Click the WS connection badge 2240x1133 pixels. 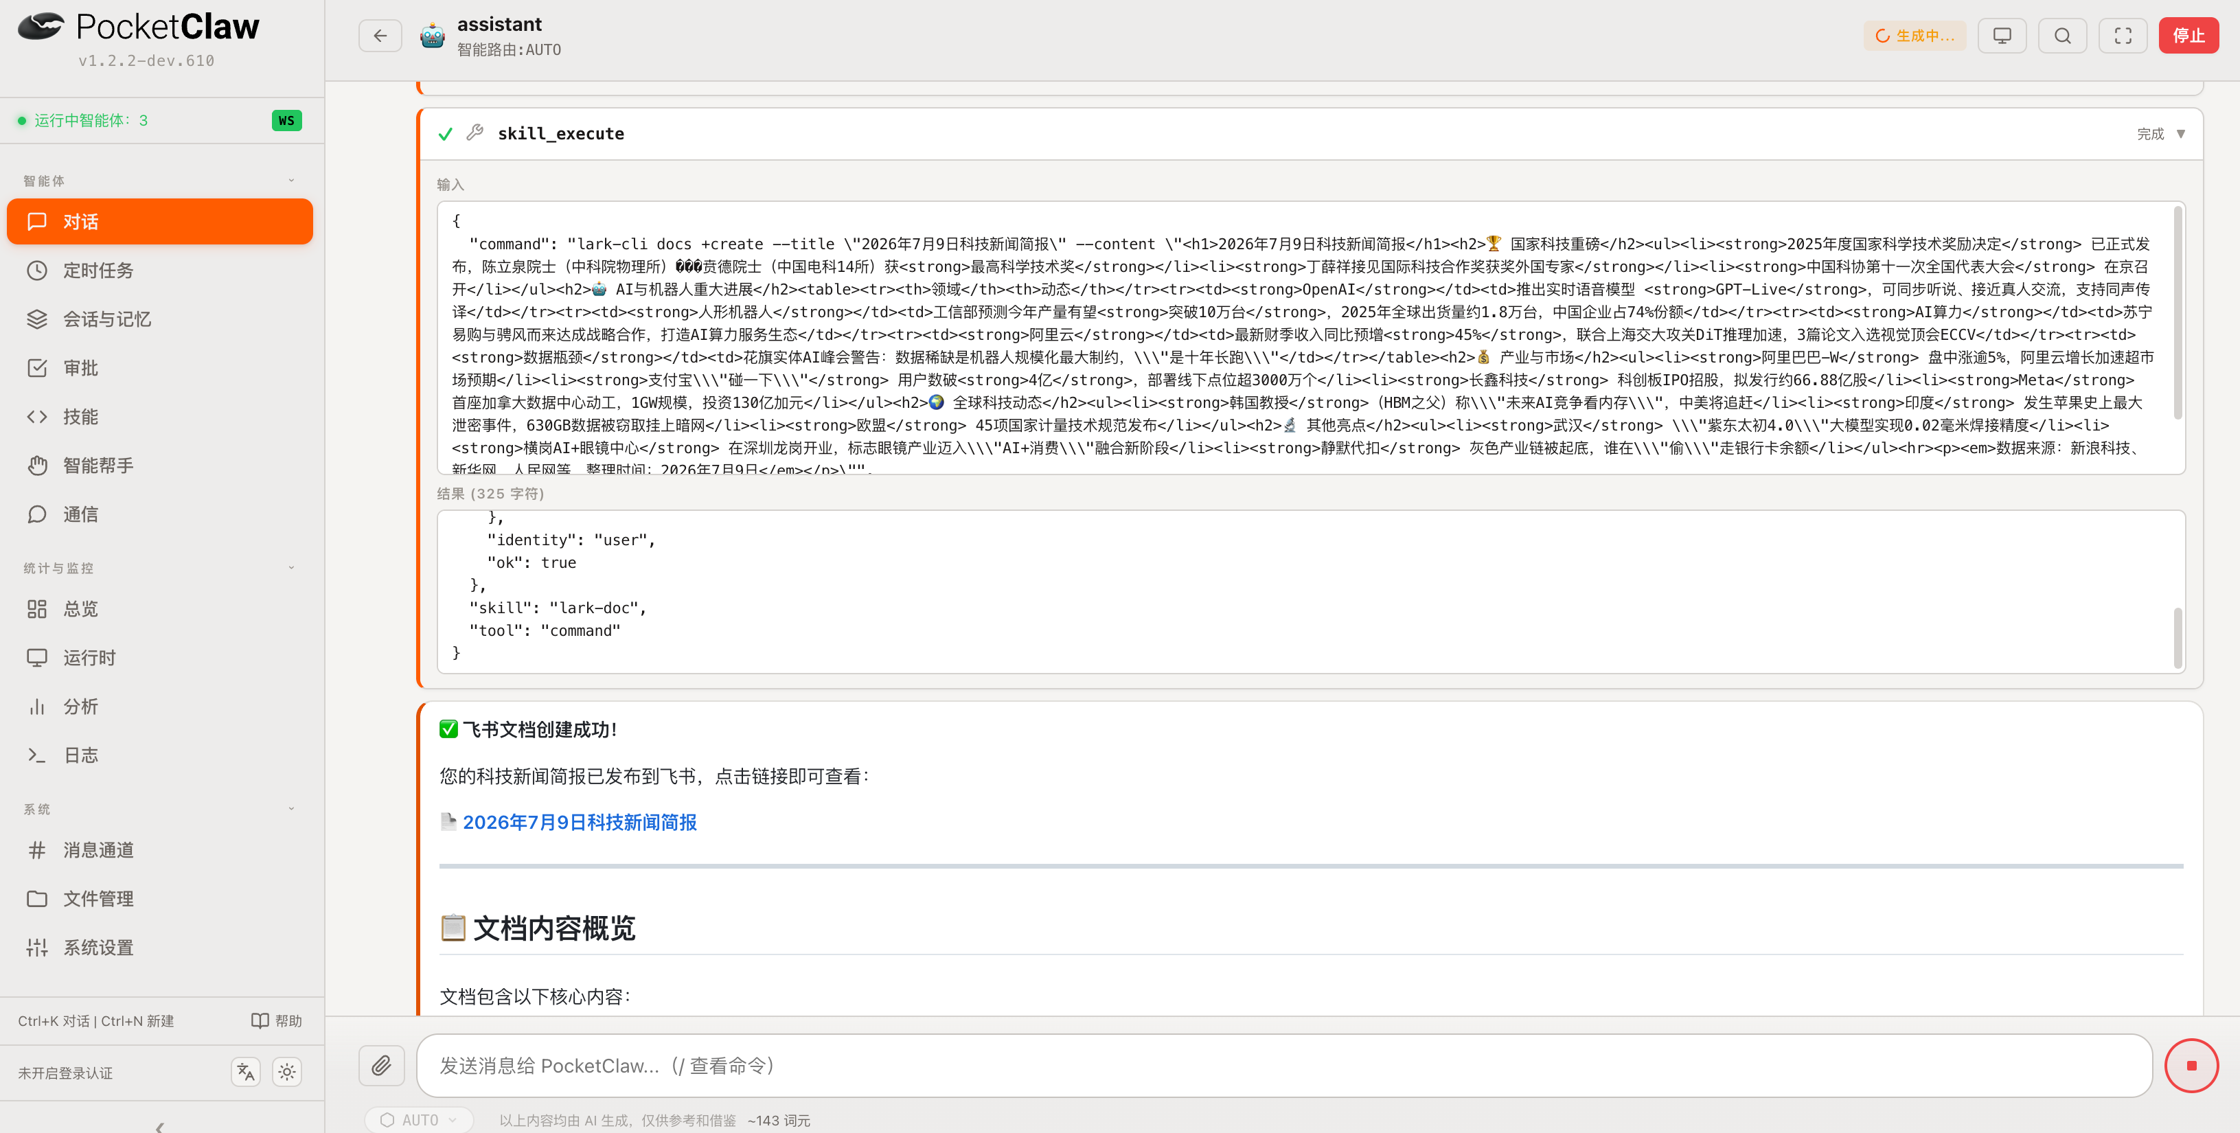pyautogui.click(x=286, y=120)
